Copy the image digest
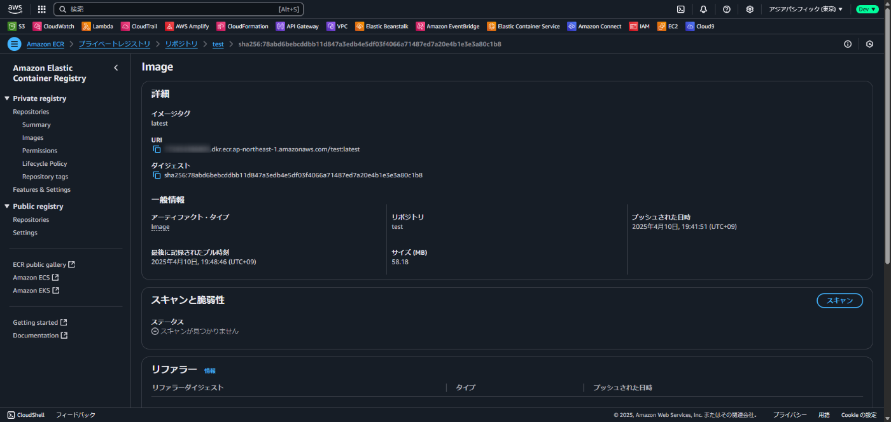 point(157,175)
